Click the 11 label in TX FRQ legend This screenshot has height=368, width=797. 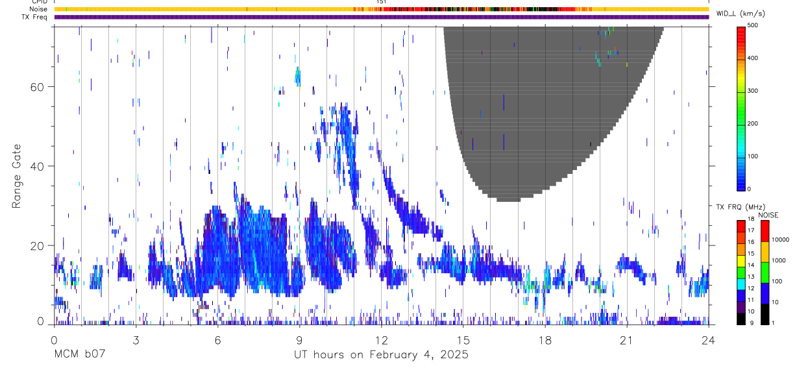pyautogui.click(x=751, y=300)
